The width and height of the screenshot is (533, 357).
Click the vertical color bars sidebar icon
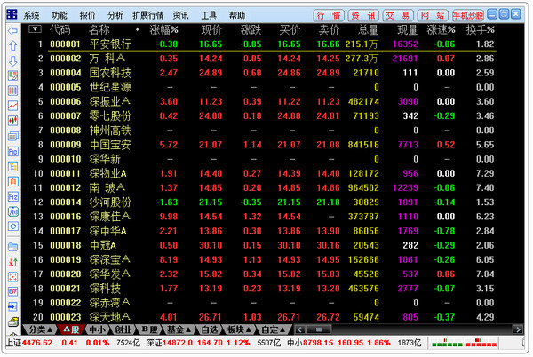(x=13, y=91)
